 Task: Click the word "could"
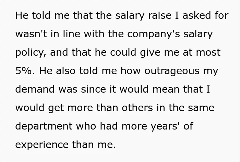[x=123, y=53]
